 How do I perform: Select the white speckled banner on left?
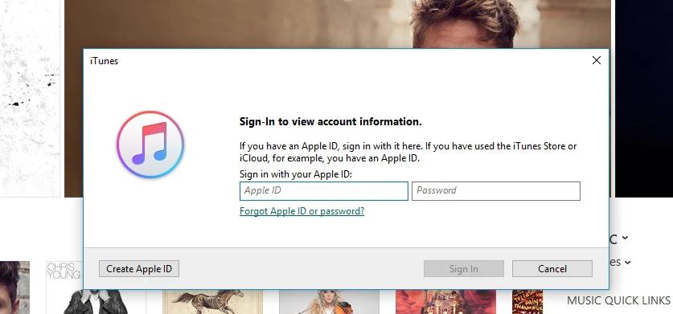pyautogui.click(x=30, y=99)
